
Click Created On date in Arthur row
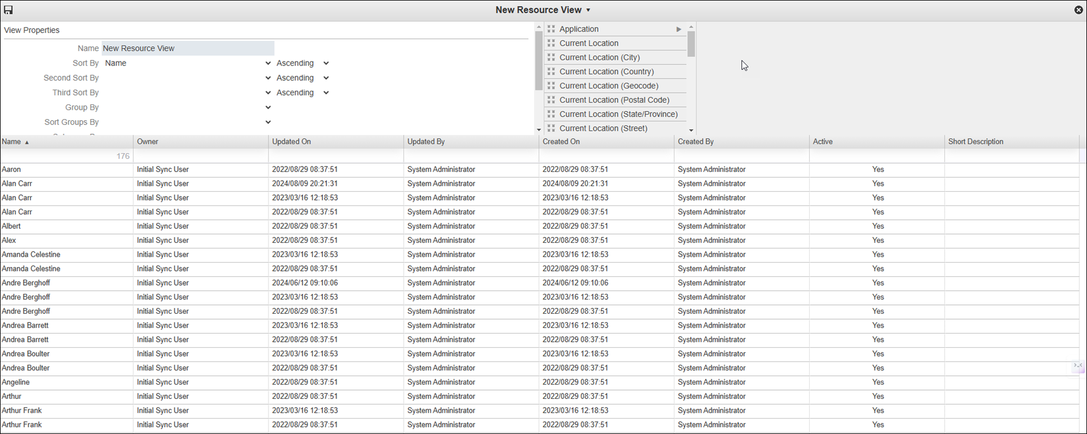575,396
